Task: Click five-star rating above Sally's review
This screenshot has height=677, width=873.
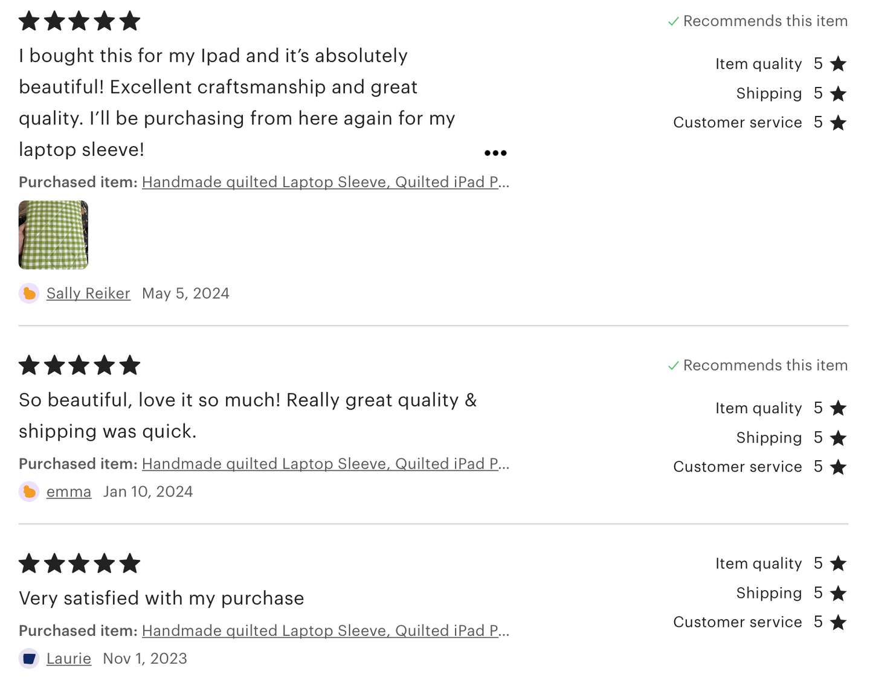Action: pyautogui.click(x=79, y=22)
